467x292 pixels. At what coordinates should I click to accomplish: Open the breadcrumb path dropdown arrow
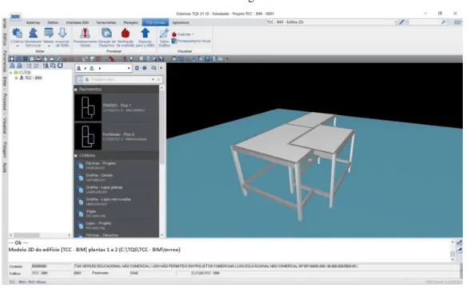(x=129, y=68)
